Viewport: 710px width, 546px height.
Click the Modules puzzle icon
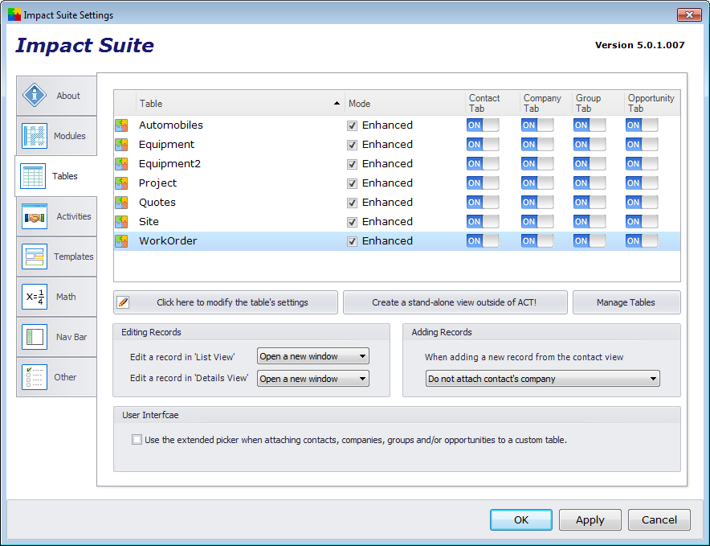pyautogui.click(x=35, y=136)
